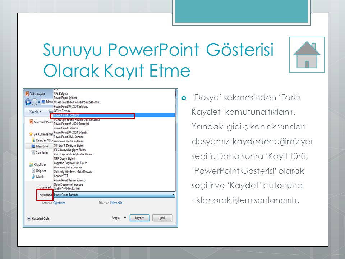Click the İptal button

point(162,218)
